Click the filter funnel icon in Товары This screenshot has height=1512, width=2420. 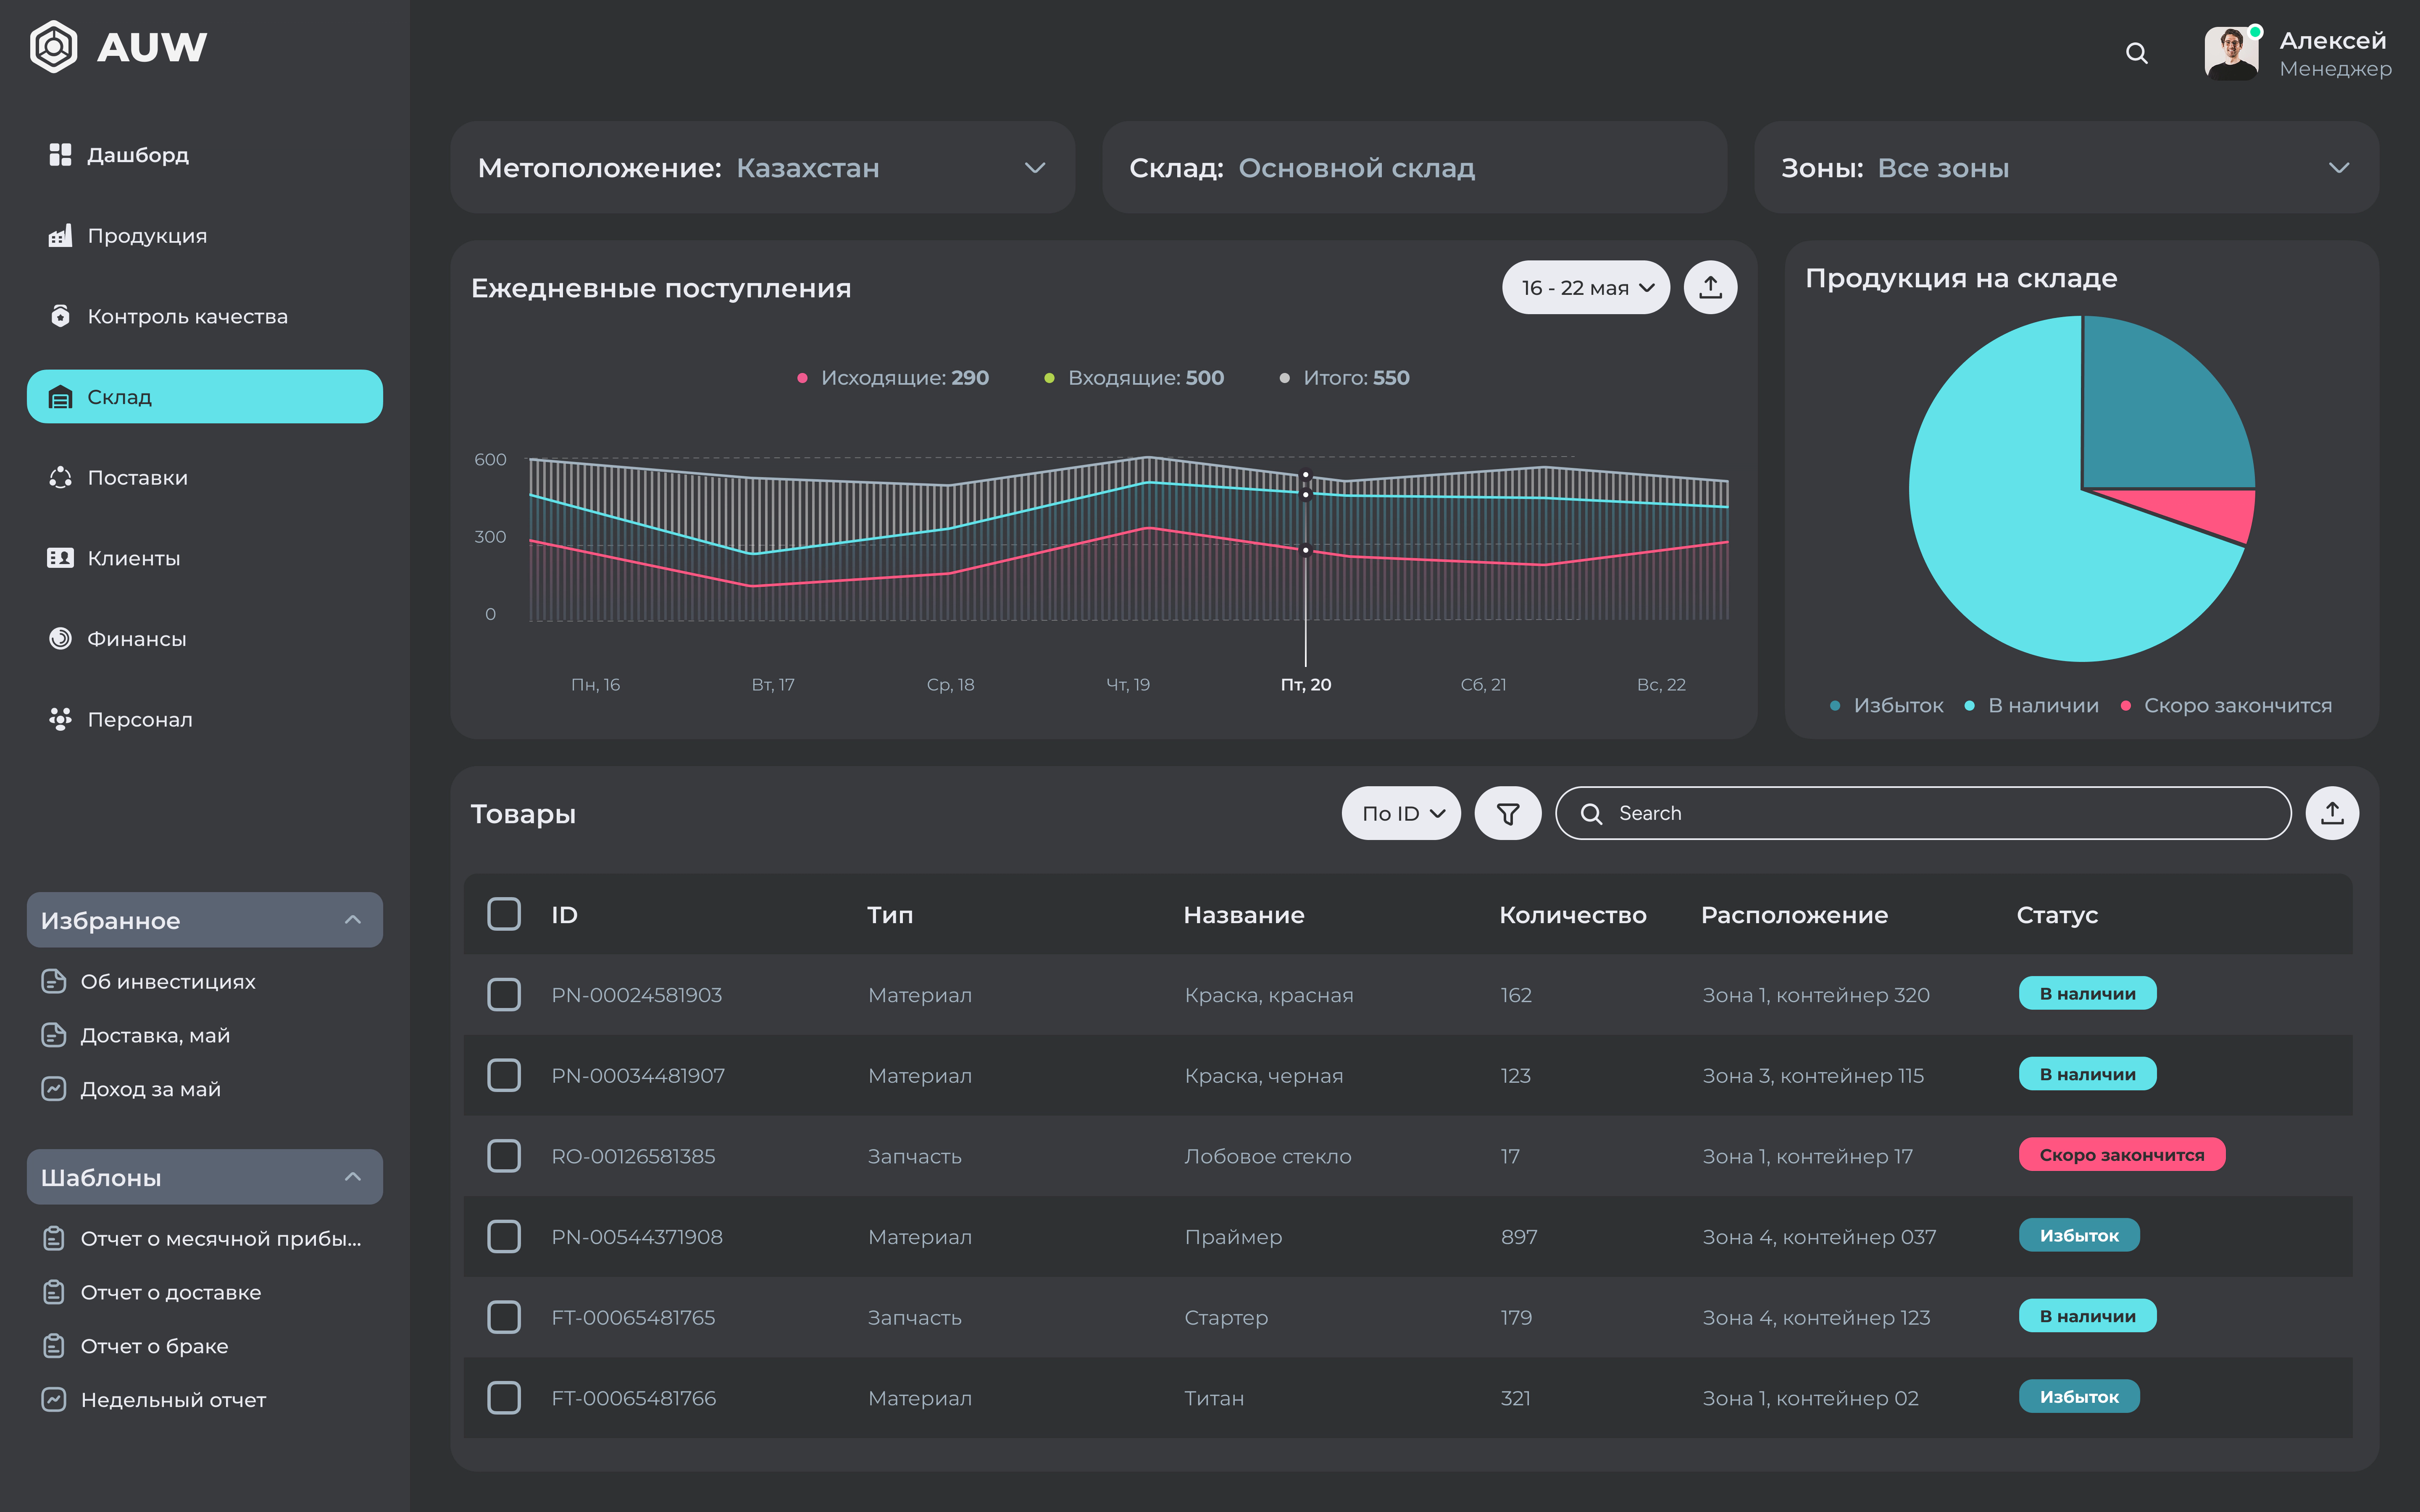(1507, 814)
